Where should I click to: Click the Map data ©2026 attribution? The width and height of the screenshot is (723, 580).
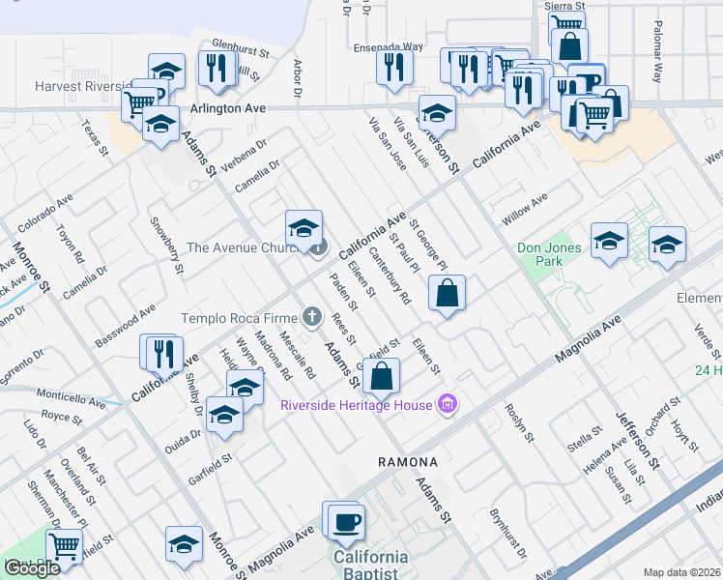tap(682, 572)
